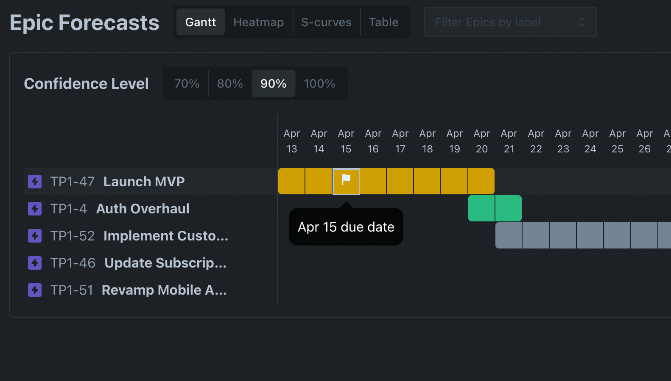Switch to the S-curves view tab
The image size is (671, 381).
[x=326, y=22]
